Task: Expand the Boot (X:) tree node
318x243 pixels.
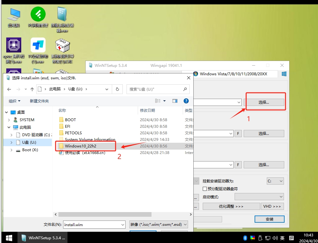Action: click(11, 150)
